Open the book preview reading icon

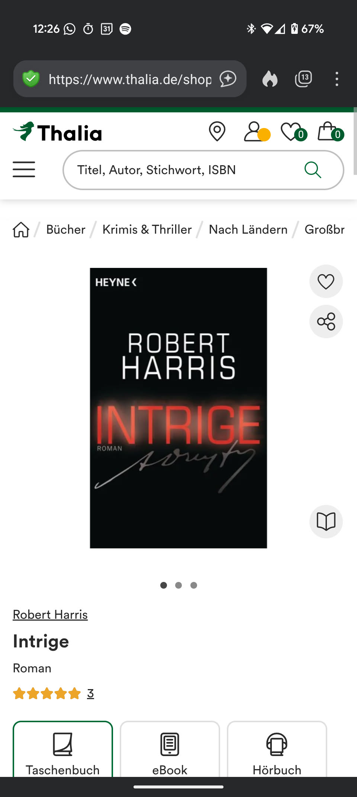pos(326,521)
